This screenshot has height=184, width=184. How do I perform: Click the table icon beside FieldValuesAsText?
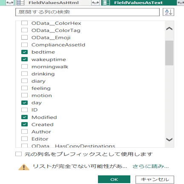click(106, 3)
